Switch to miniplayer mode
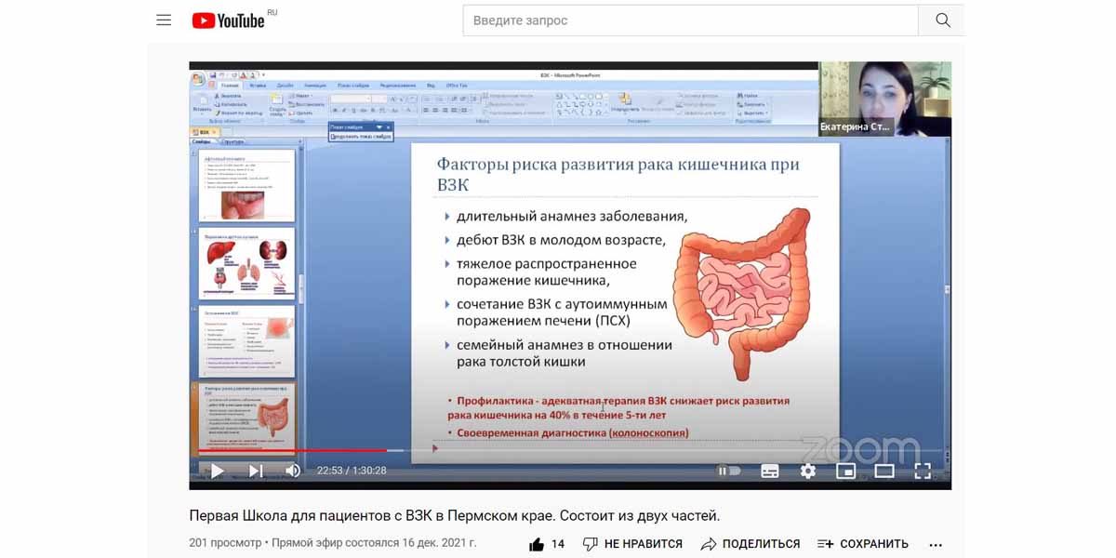Viewport: 1116px width, 558px height. [x=845, y=471]
